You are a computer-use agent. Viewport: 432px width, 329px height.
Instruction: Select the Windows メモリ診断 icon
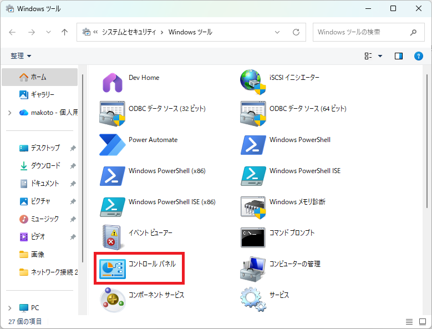point(253,206)
